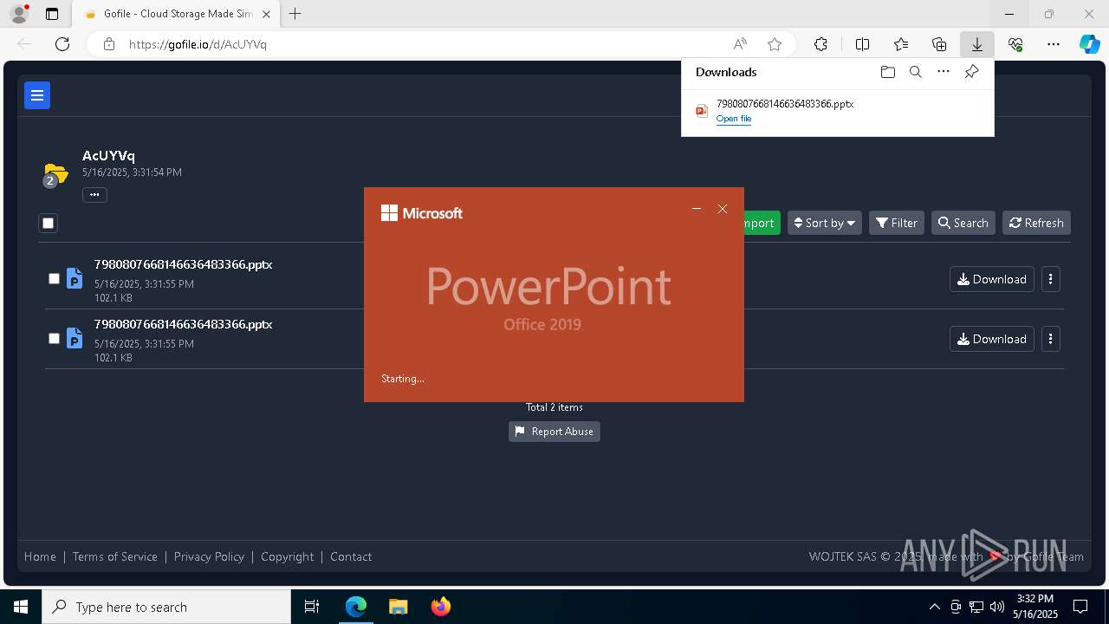
Task: Toggle Edge split screen icon
Action: point(862,44)
